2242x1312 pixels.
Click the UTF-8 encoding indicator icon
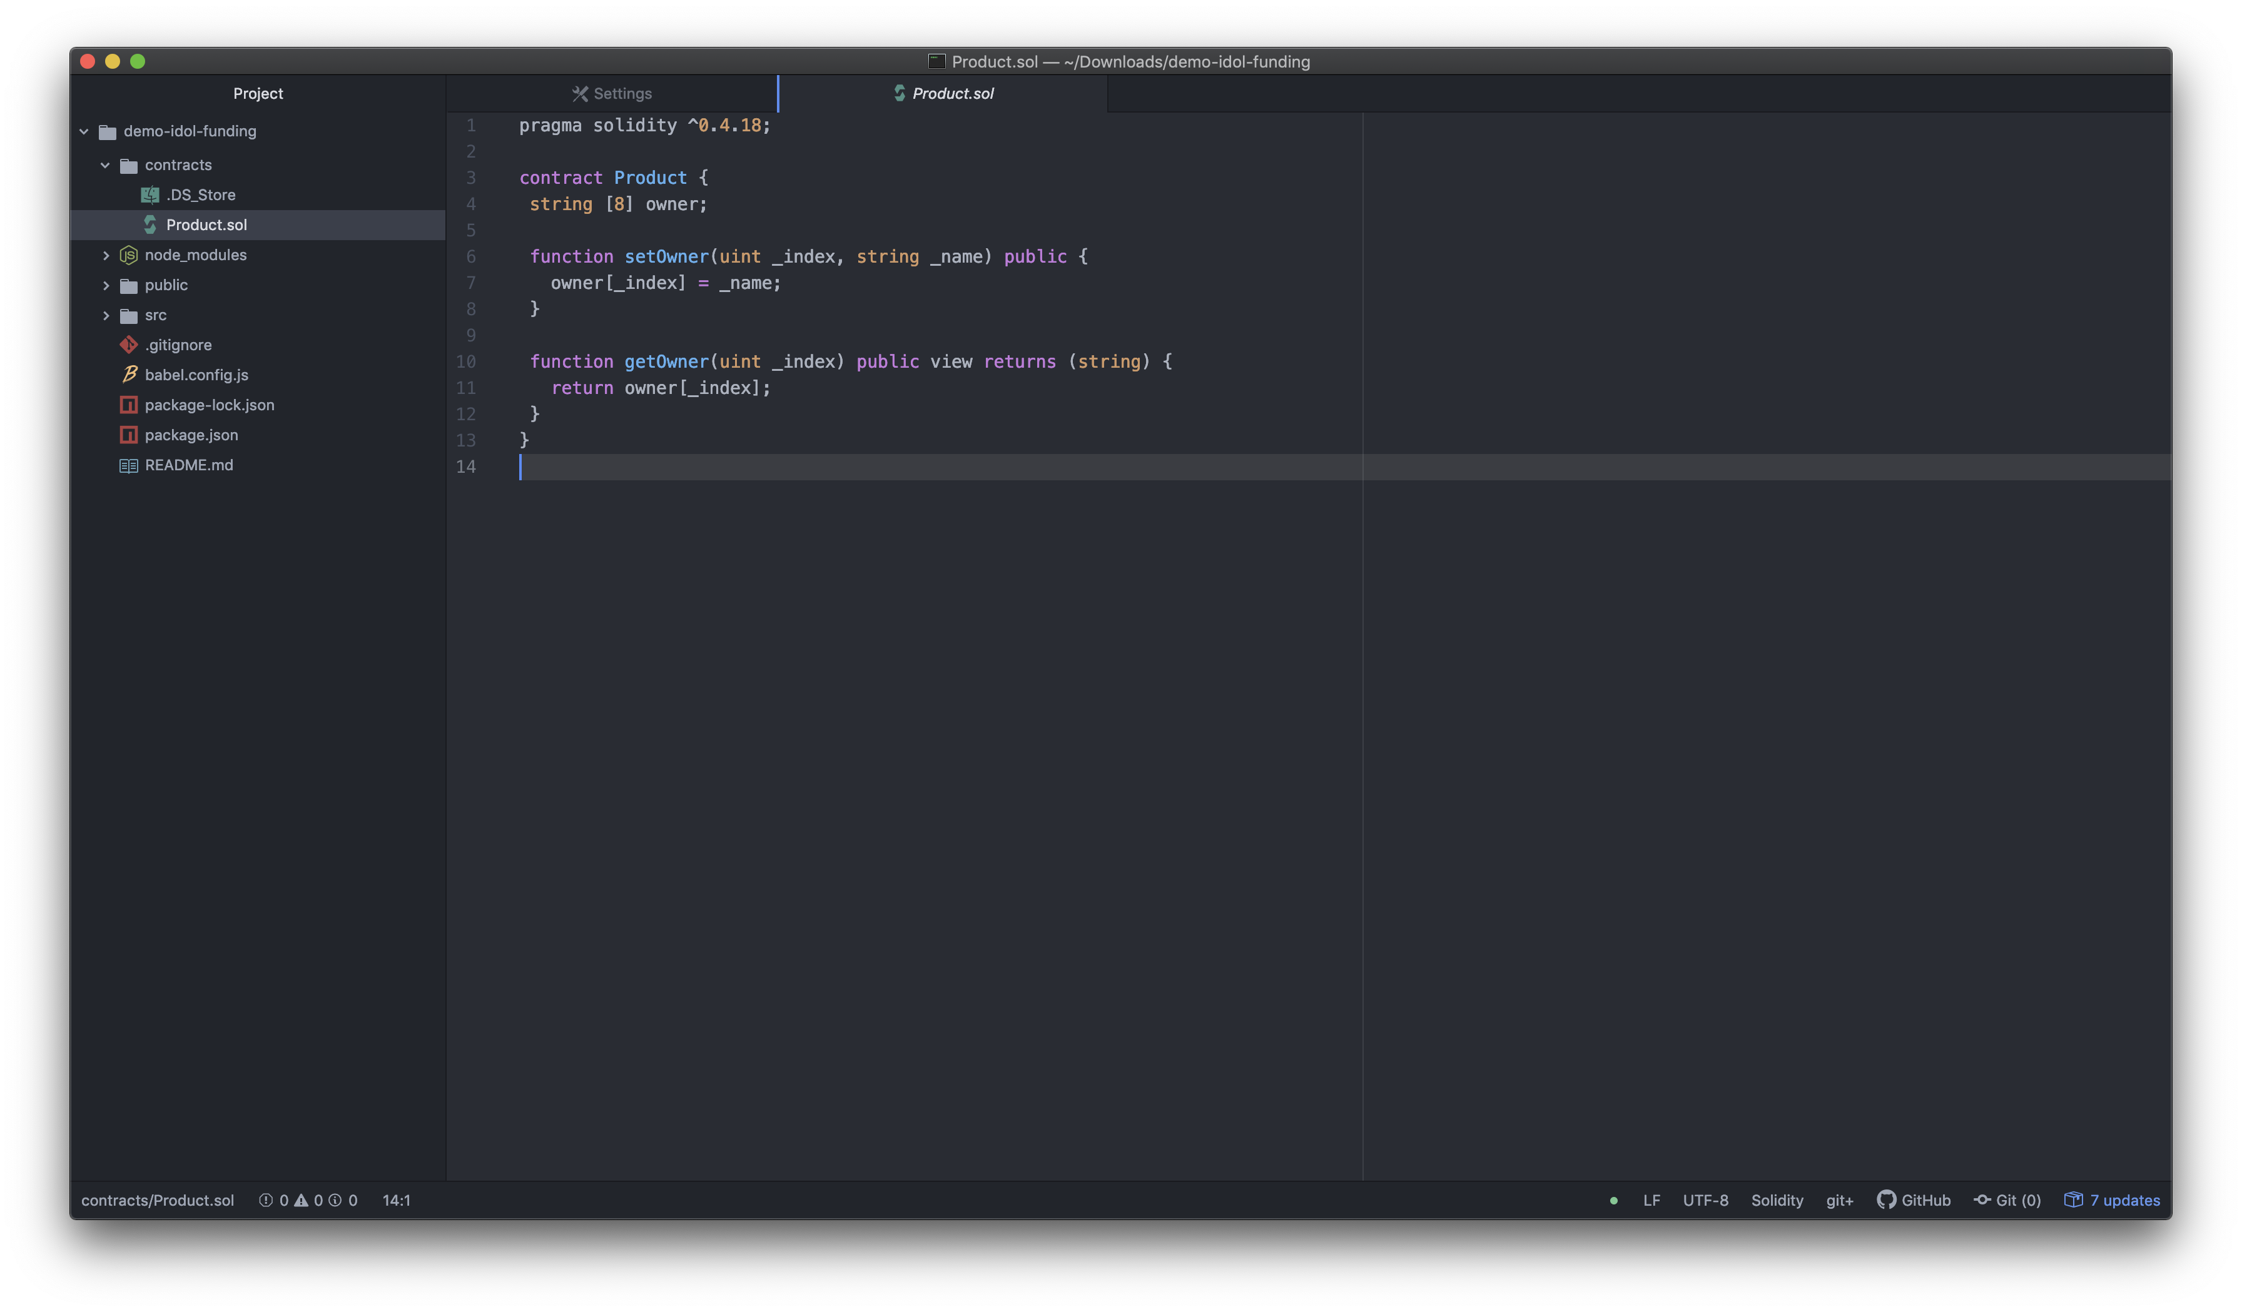coord(1705,1199)
